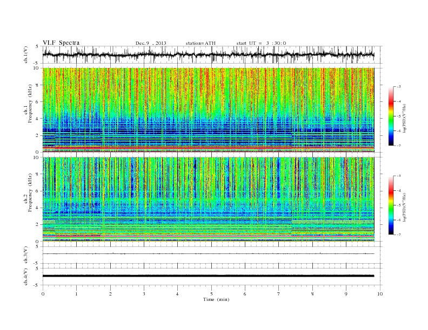Click the '4' kHz tick on ch.2 spectrogram
Screen dimensions: 428x330
pyautogui.click(x=37, y=208)
